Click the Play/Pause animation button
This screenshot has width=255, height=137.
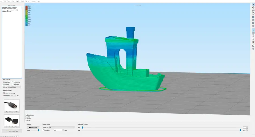point(33,127)
